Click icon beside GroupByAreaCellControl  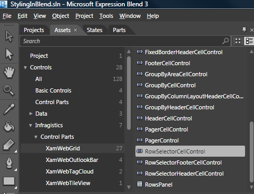point(140,74)
